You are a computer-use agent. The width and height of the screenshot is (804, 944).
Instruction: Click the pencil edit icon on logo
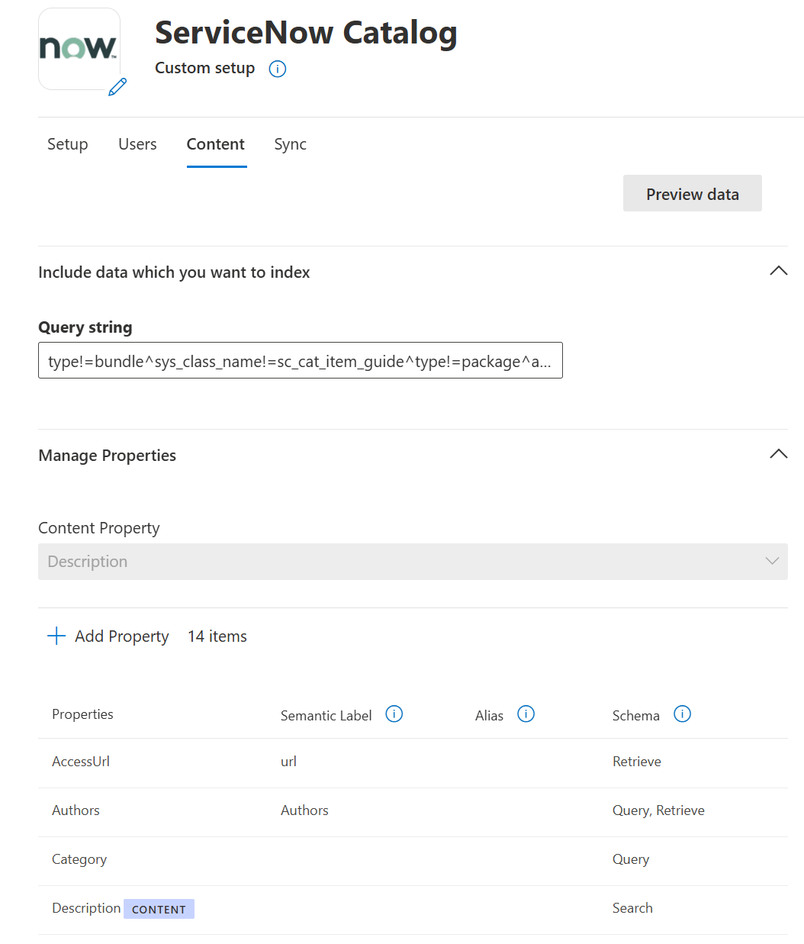[x=117, y=87]
